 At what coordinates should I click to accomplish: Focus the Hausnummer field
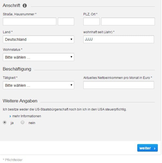(x=66, y=22)
